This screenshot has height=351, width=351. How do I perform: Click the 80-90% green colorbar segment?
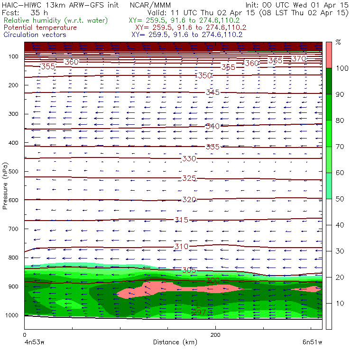tap(329, 107)
